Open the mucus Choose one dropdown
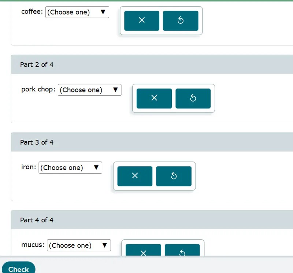293x273 pixels. pos(79,245)
